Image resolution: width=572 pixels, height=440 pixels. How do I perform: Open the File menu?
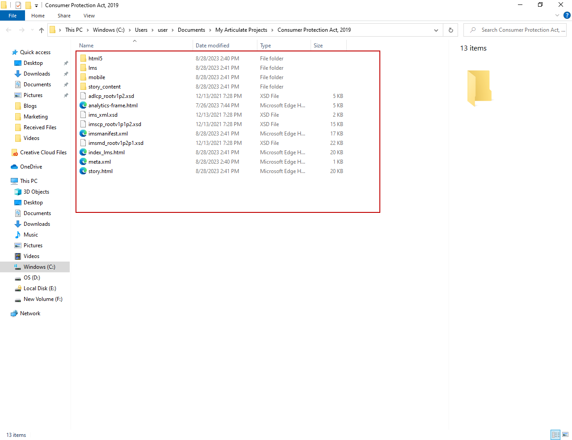(13, 16)
